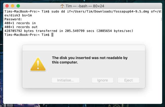Eject the unreadable disk
This screenshot has height=107, width=165.
pos(128,80)
